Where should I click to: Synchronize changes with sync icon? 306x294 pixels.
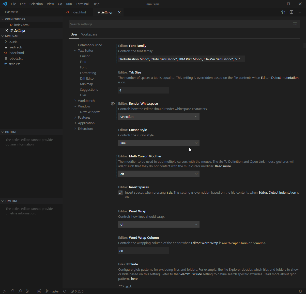point(65,291)
